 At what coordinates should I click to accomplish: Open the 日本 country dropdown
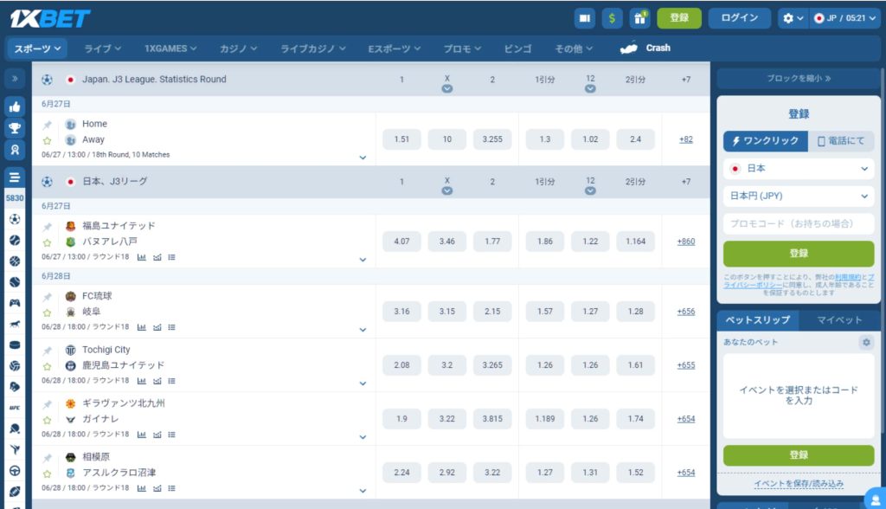point(799,169)
